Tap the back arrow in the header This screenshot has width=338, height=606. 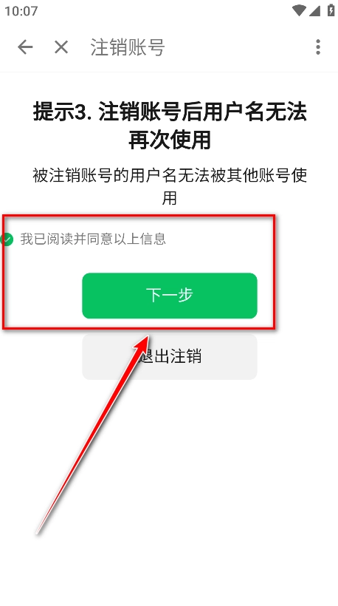pyautogui.click(x=25, y=47)
